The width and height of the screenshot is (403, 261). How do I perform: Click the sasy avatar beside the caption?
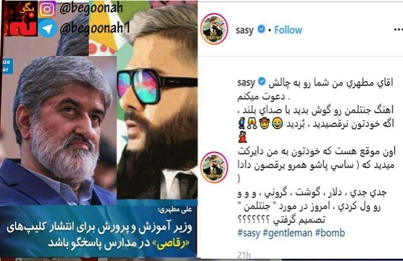214,167
